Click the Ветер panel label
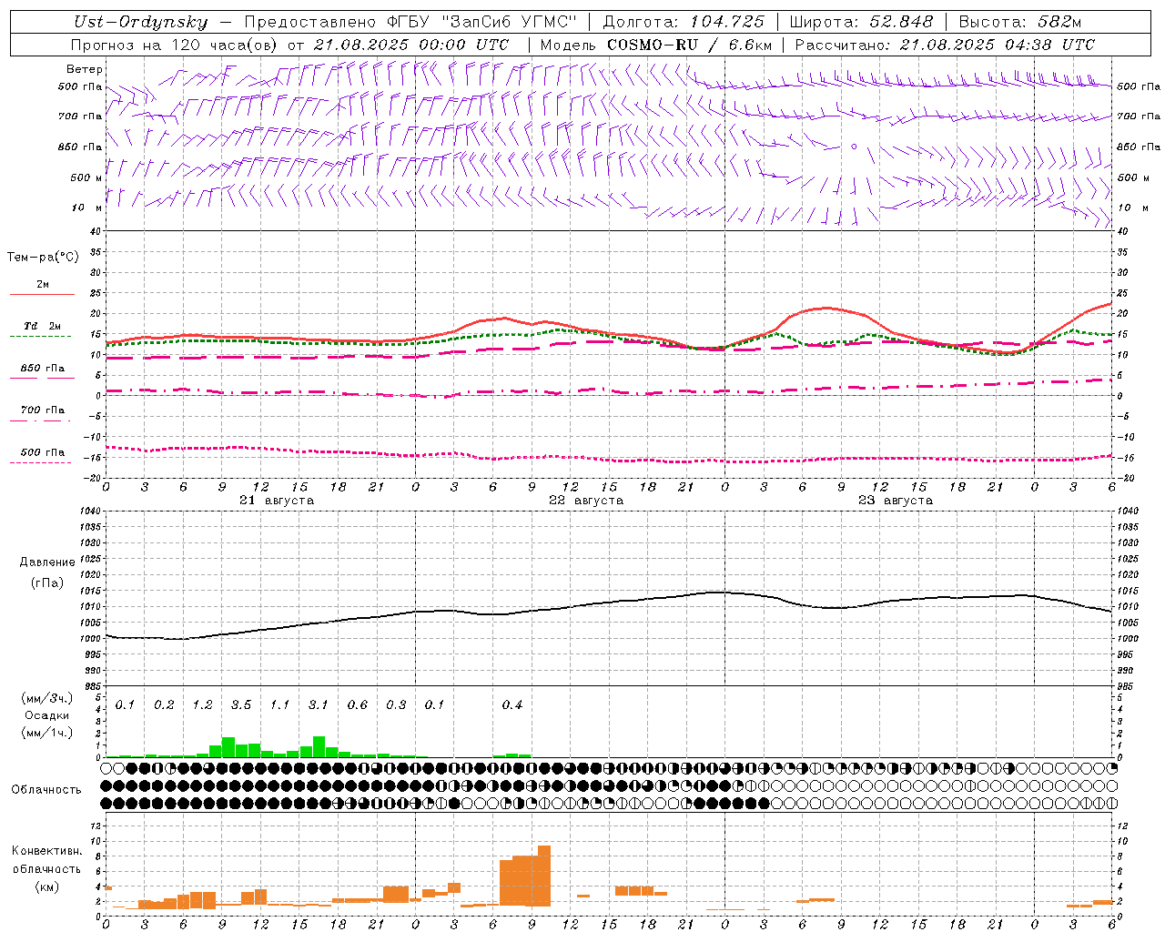 click(x=85, y=69)
